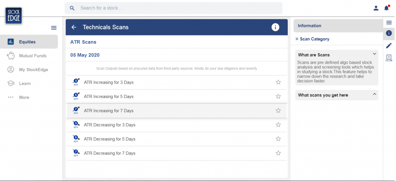Open ATR Decreasing for 3 Days scan
The height and width of the screenshot is (181, 396).
coord(176,125)
